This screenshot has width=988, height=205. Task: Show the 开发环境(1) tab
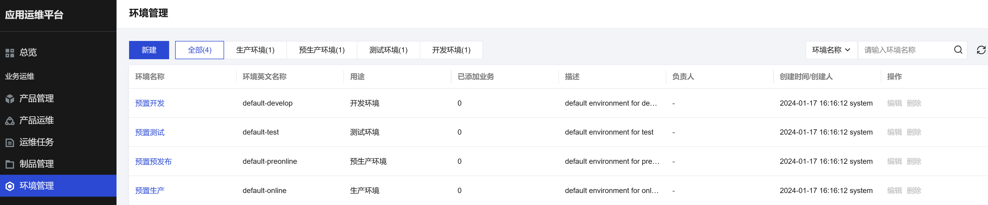451,50
